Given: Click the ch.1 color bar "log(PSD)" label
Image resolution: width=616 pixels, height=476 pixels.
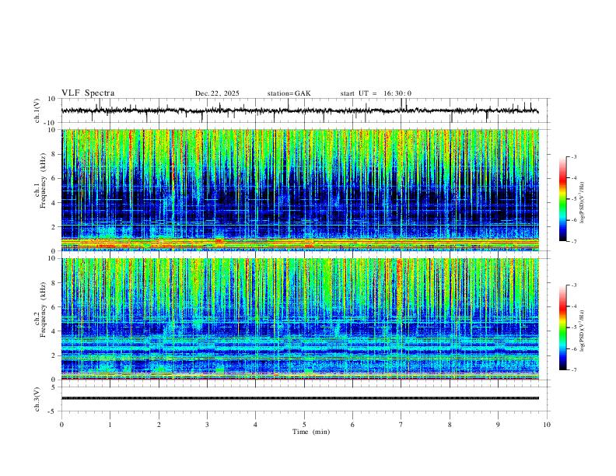Looking at the screenshot, I should (582, 203).
